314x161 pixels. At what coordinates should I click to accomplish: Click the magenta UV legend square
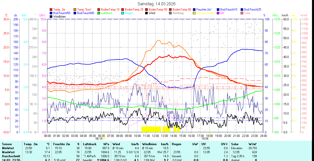(218, 13)
